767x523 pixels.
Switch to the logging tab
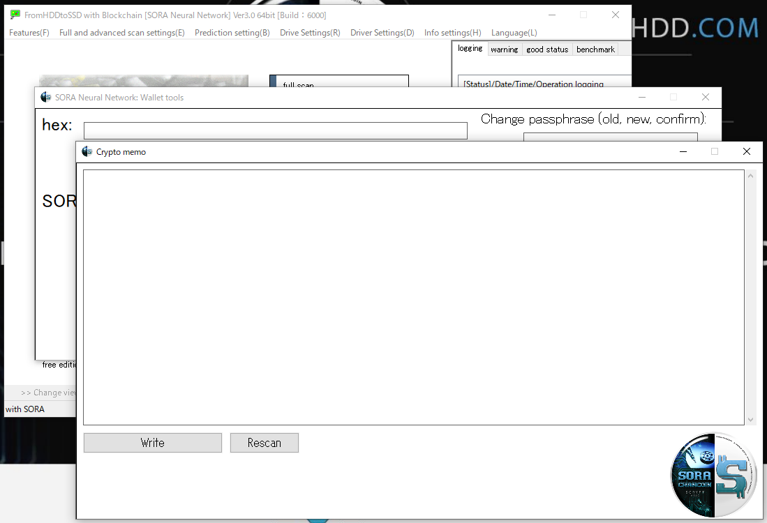pyautogui.click(x=470, y=48)
